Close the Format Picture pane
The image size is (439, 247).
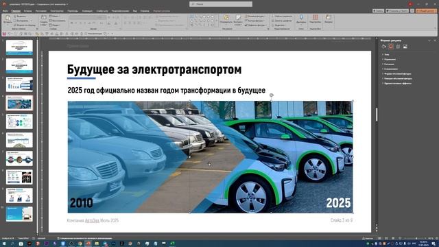pos(435,40)
